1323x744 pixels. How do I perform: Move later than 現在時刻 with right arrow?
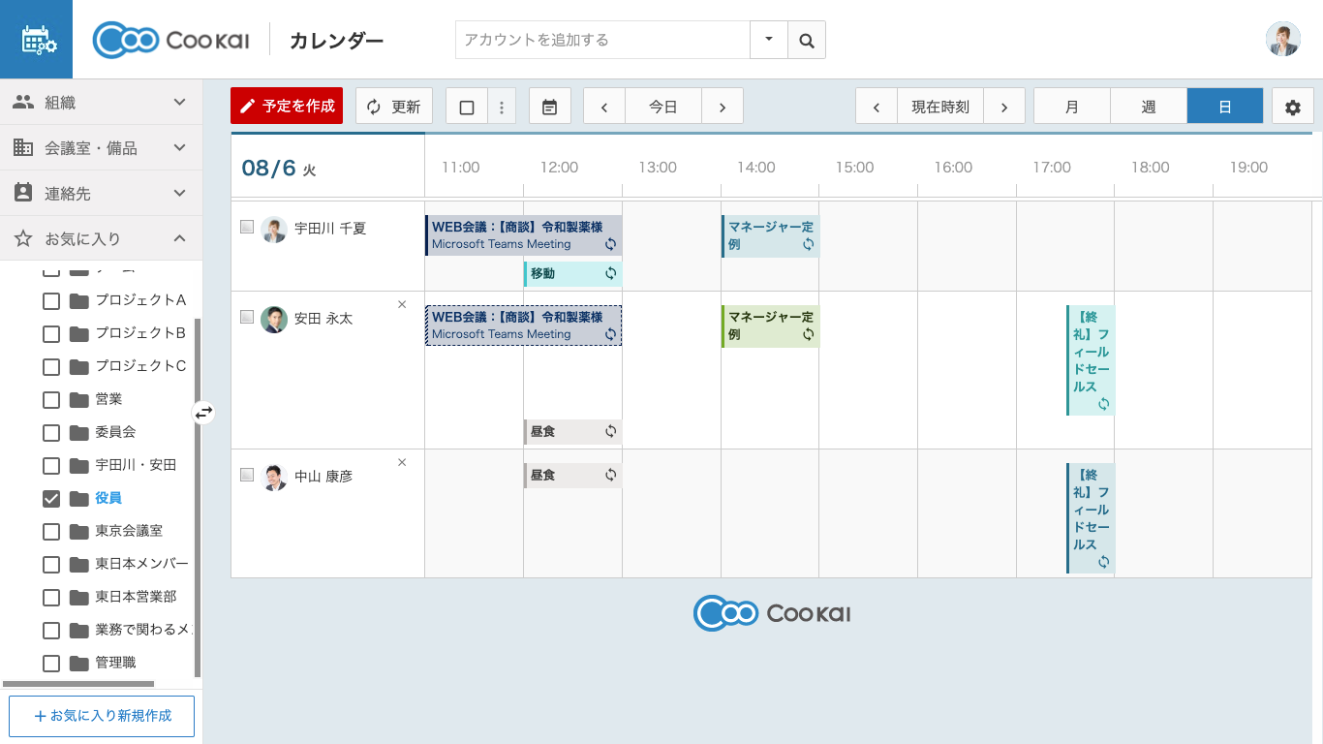click(1004, 107)
